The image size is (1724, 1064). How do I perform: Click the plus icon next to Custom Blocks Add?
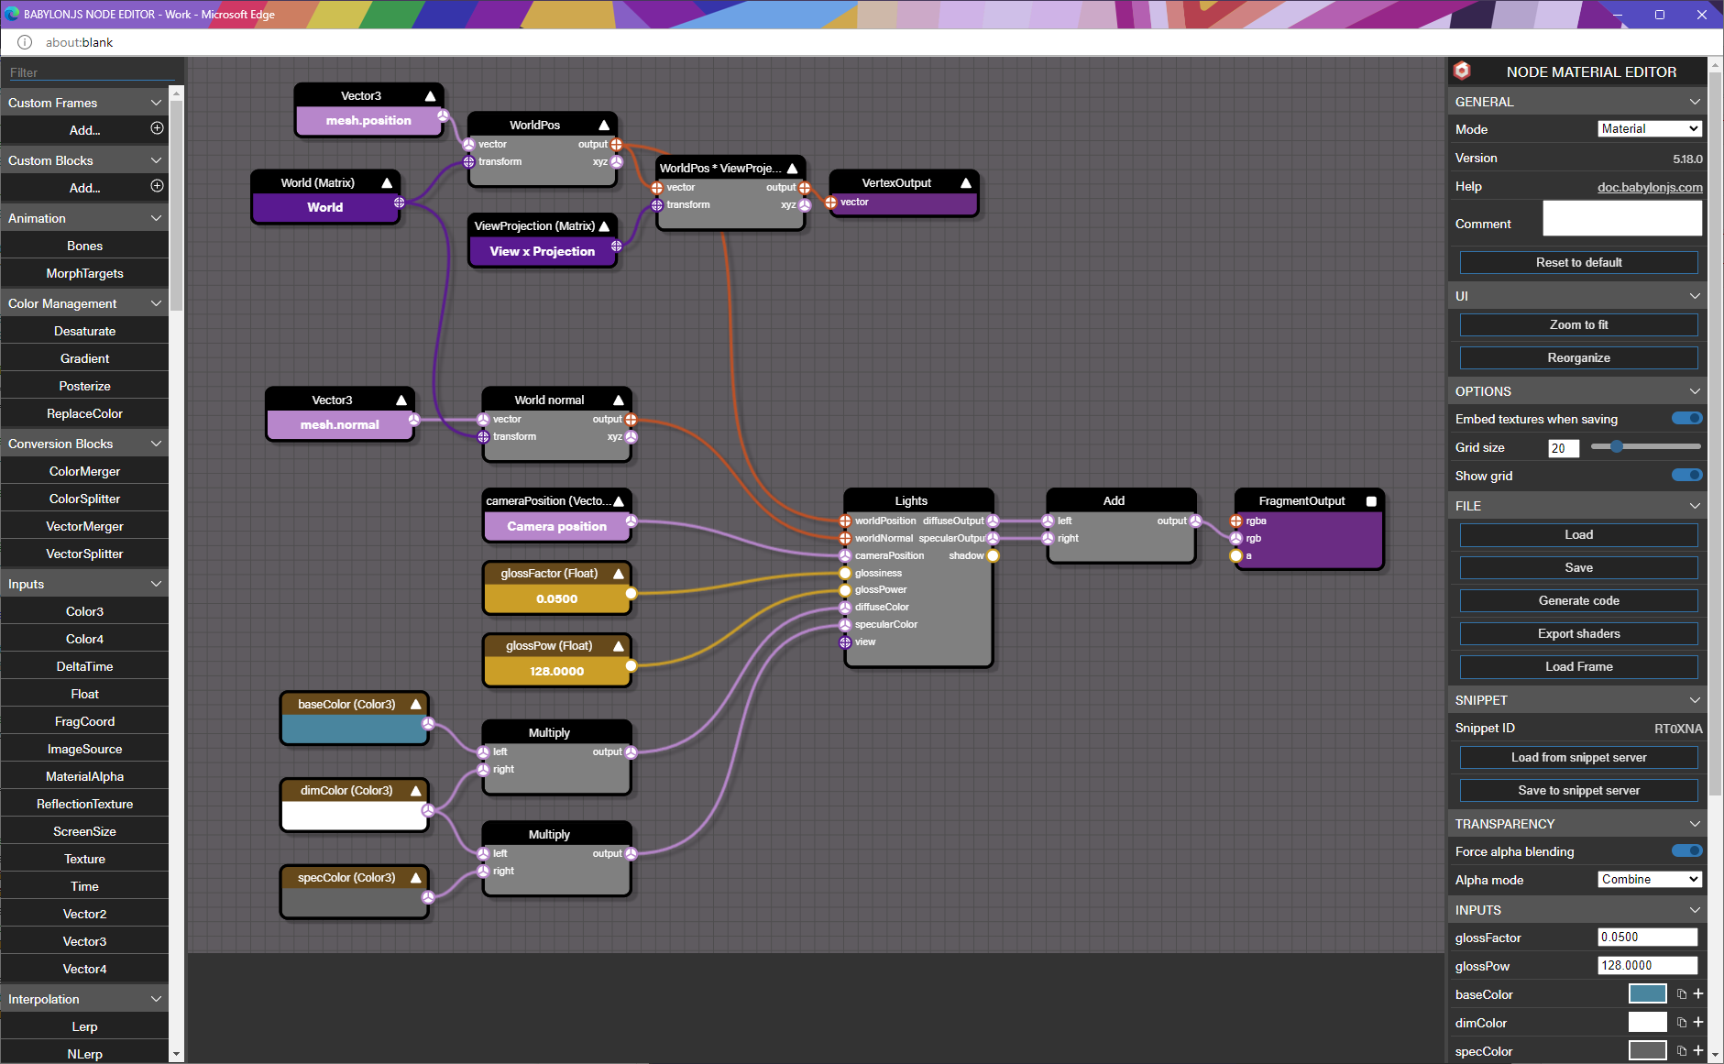tap(157, 186)
